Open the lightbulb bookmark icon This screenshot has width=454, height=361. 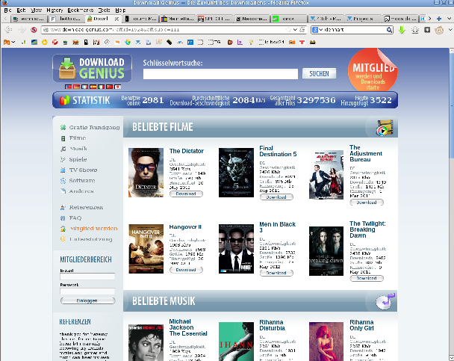[x=251, y=43]
